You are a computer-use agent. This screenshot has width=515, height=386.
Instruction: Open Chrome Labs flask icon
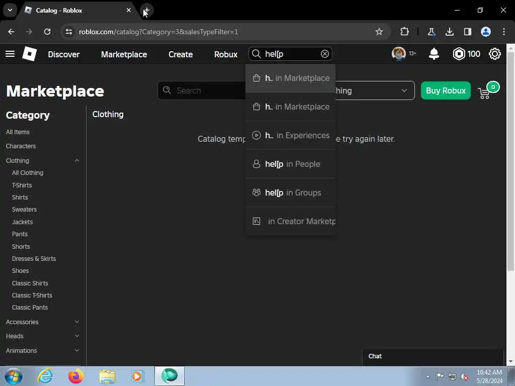click(x=431, y=32)
